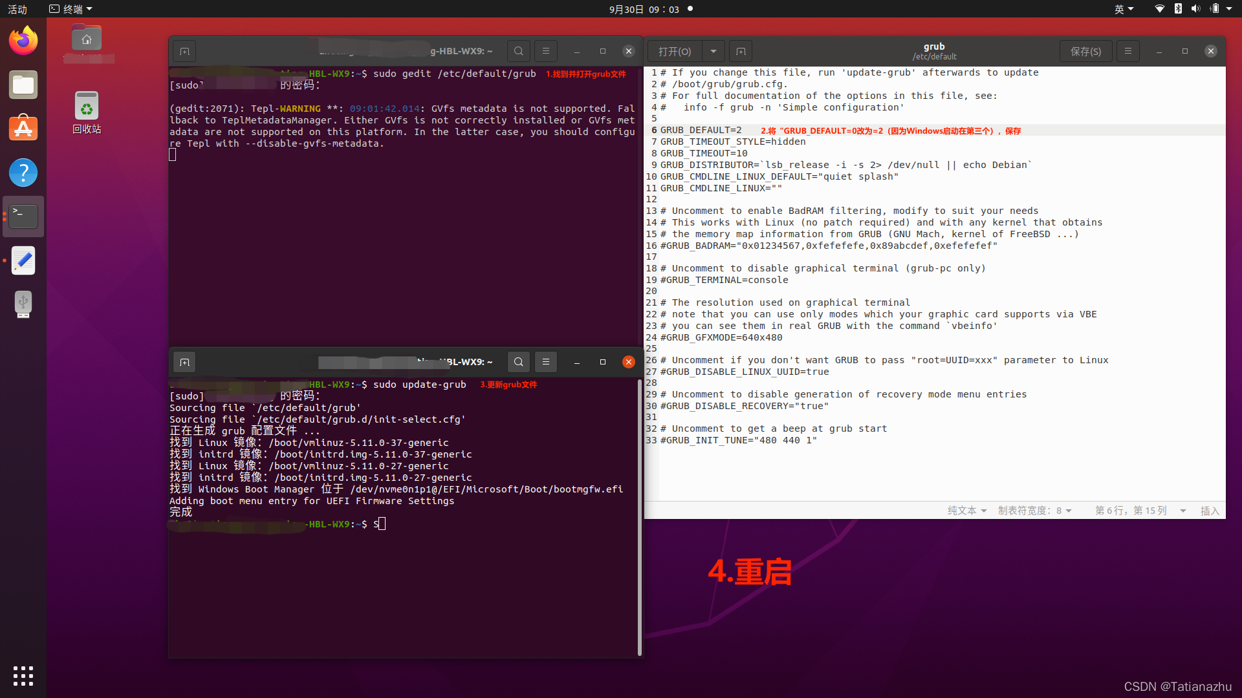Open the plain text syntax dropdown

[967, 511]
